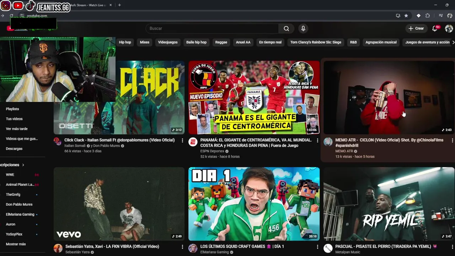This screenshot has width=455, height=256.
Task: Open the MEMO ATR CICLON thumbnail
Action: coord(389,97)
